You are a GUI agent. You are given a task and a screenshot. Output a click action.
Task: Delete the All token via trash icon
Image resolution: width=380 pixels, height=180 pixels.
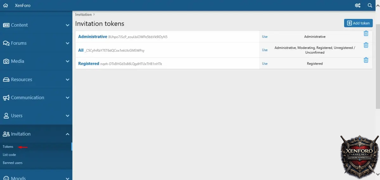(366, 45)
